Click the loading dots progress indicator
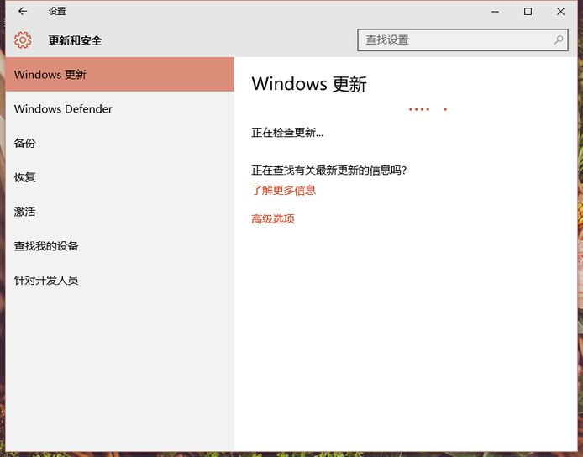Screen dimensions: 583x457 428,109
